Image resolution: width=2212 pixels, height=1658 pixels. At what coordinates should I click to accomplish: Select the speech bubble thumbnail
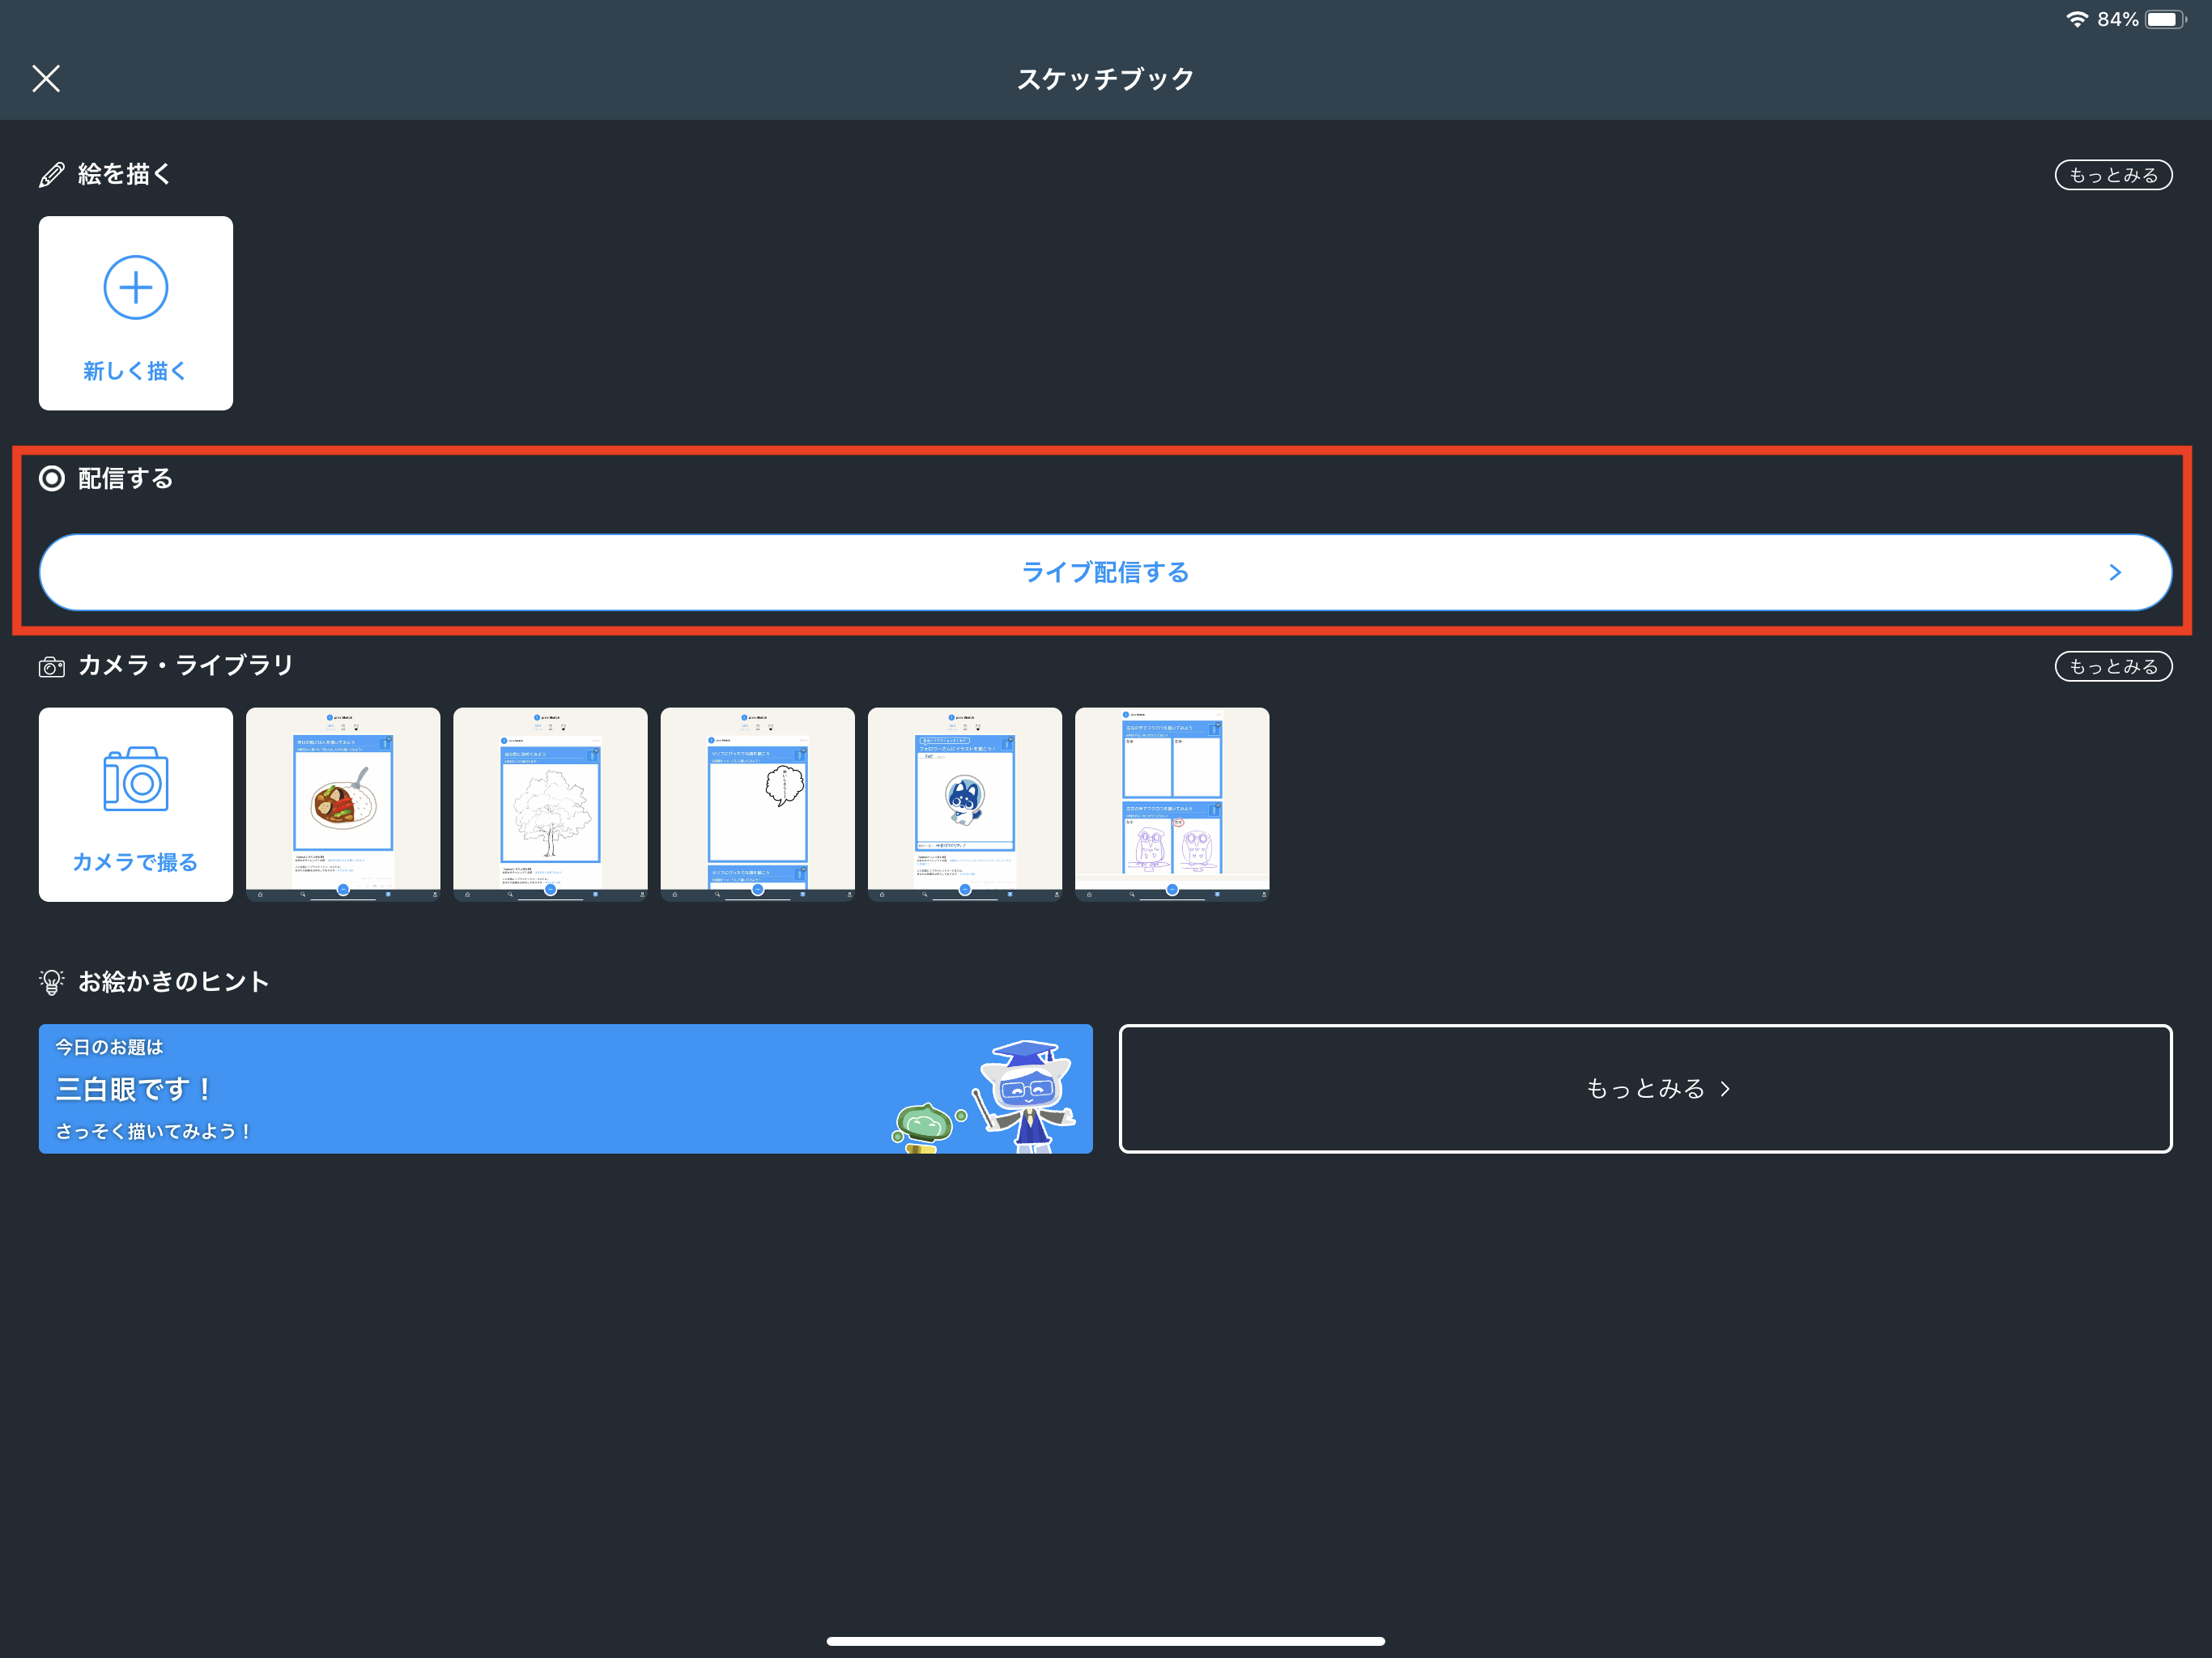tap(757, 805)
